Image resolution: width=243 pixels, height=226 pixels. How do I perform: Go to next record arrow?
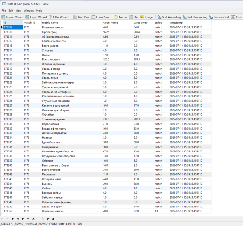pyautogui.click(x=13, y=219)
